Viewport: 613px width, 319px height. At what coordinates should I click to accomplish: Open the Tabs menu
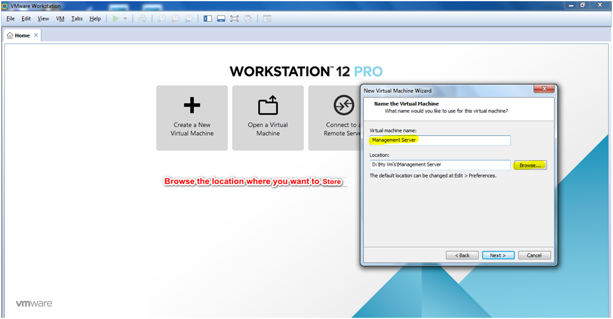pyautogui.click(x=77, y=18)
